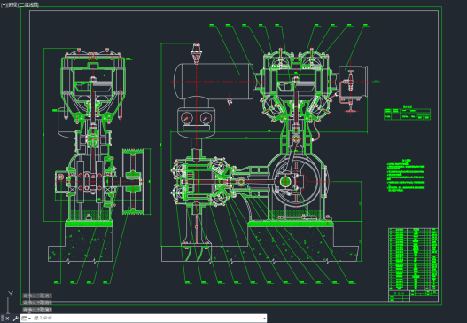Viewport: 467px width, 323px height.
Task: Open the recent commands dropdown
Action: tap(27, 319)
